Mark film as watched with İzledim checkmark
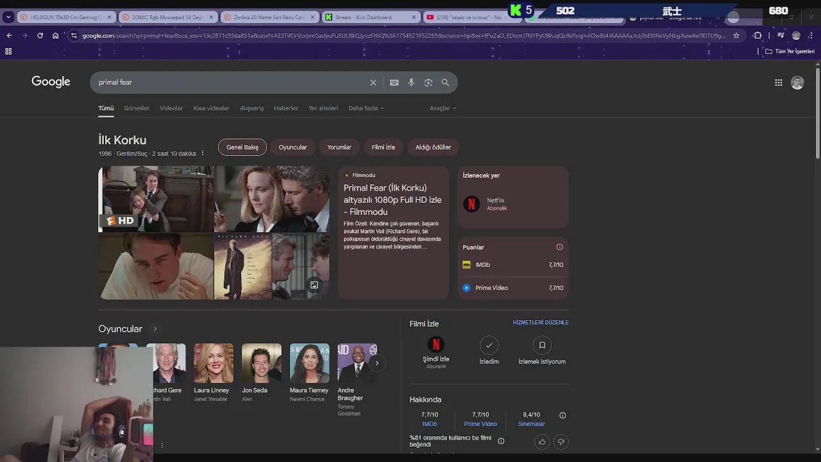The image size is (821, 462). pos(489,345)
